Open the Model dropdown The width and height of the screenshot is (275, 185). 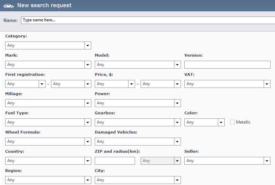click(138, 65)
